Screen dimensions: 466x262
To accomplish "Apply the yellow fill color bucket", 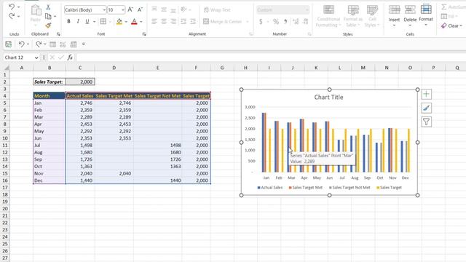I will 119,21.
